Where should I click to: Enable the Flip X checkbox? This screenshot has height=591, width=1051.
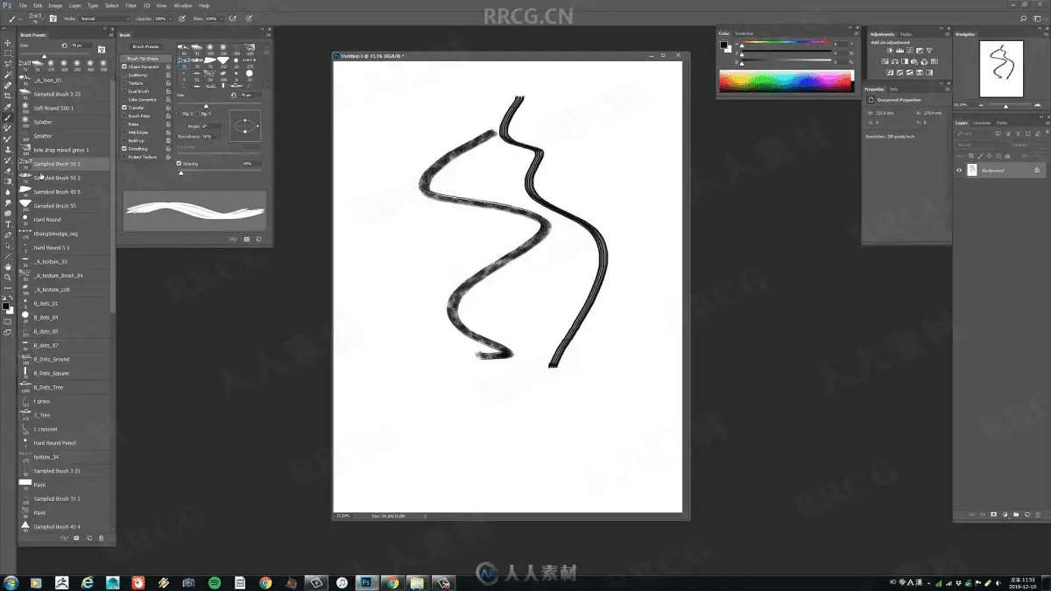click(180, 114)
